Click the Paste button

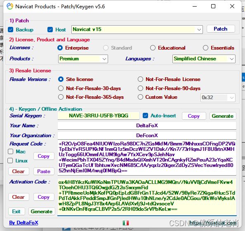(x=44, y=171)
